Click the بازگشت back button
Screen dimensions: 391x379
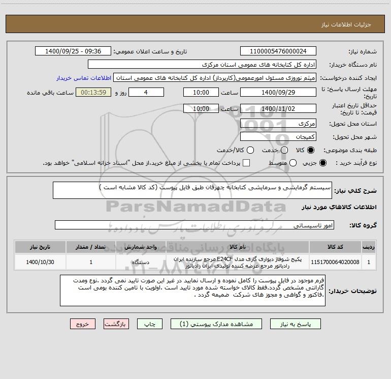click(x=116, y=324)
